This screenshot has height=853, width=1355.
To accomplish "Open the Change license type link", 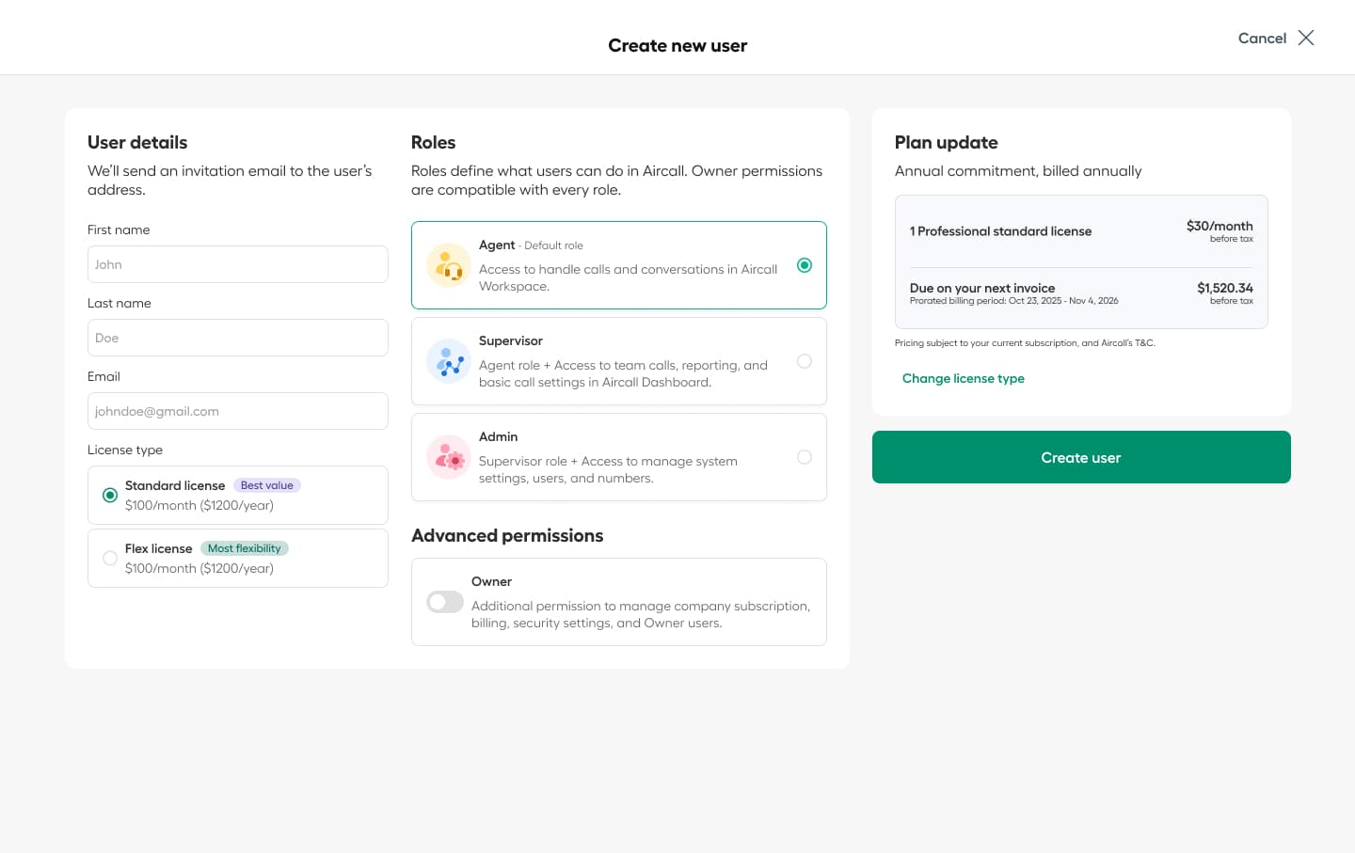I will coord(964,378).
